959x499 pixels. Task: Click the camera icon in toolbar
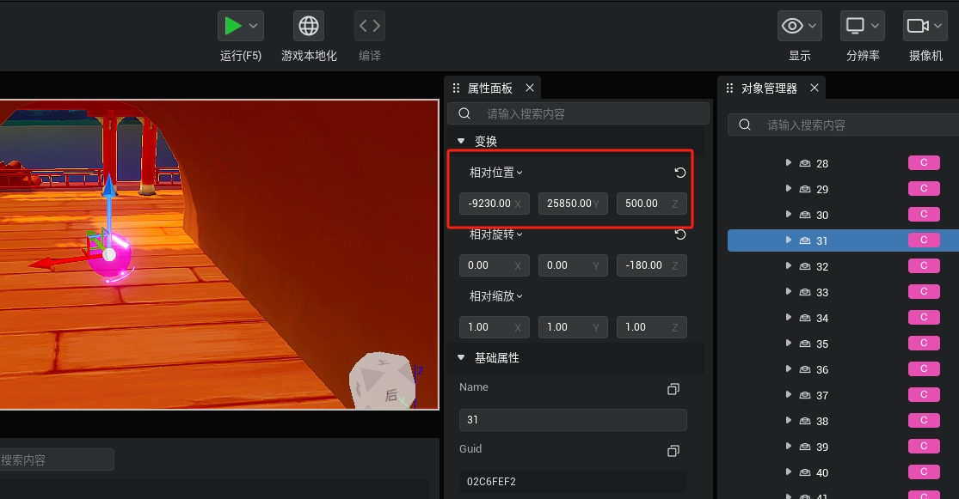coord(918,26)
